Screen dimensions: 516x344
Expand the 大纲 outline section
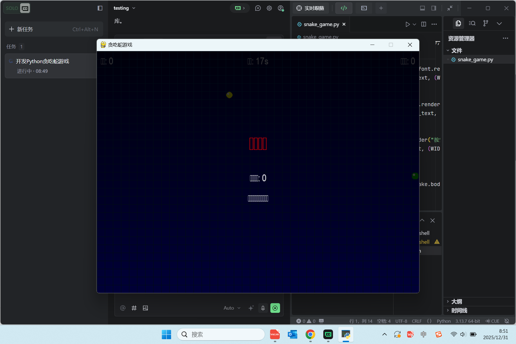tap(456, 302)
